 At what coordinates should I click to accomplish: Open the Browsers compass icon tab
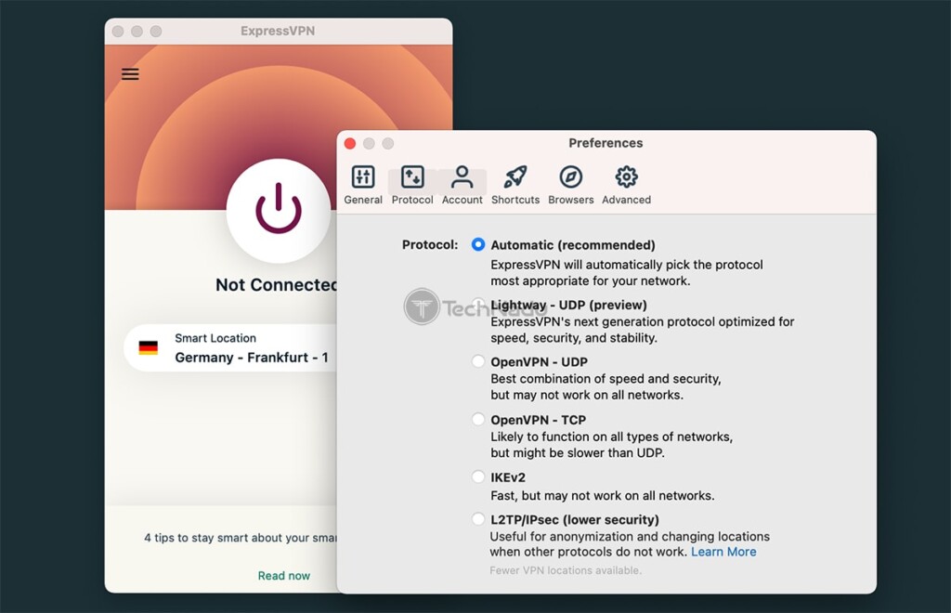(571, 177)
